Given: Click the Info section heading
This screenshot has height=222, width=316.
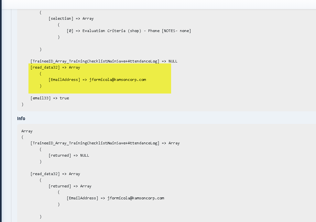Looking at the screenshot, I should point(21,118).
